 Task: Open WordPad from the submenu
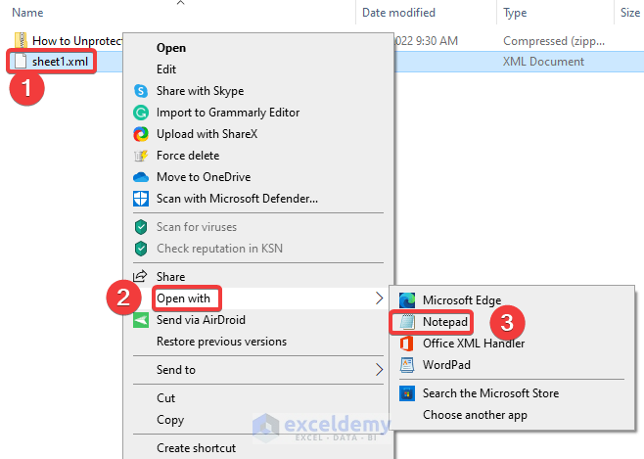pos(446,365)
